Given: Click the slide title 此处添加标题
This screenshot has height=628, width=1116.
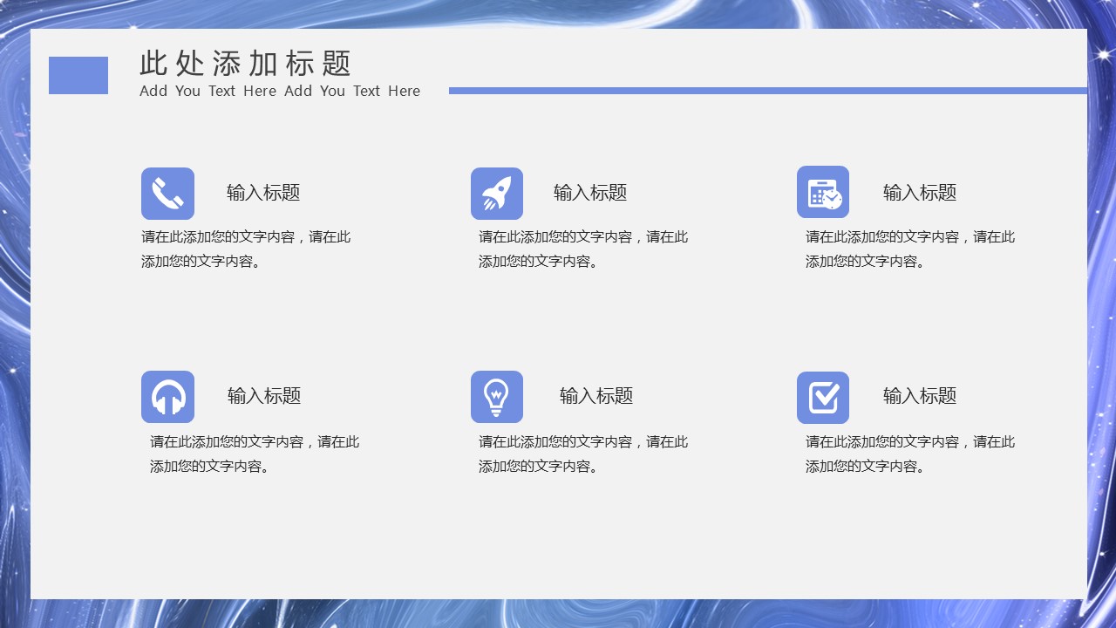Looking at the screenshot, I should coord(246,64).
